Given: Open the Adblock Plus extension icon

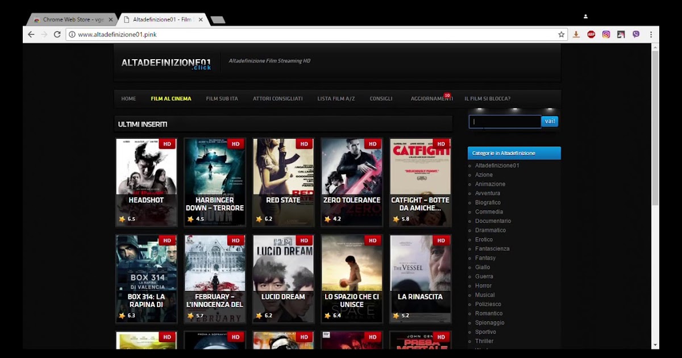Looking at the screenshot, I should tap(591, 35).
